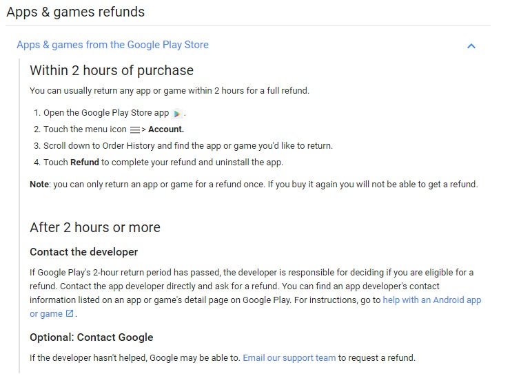The image size is (521, 376).
Task: Click the bold Refund word in step 4
Action: point(85,162)
